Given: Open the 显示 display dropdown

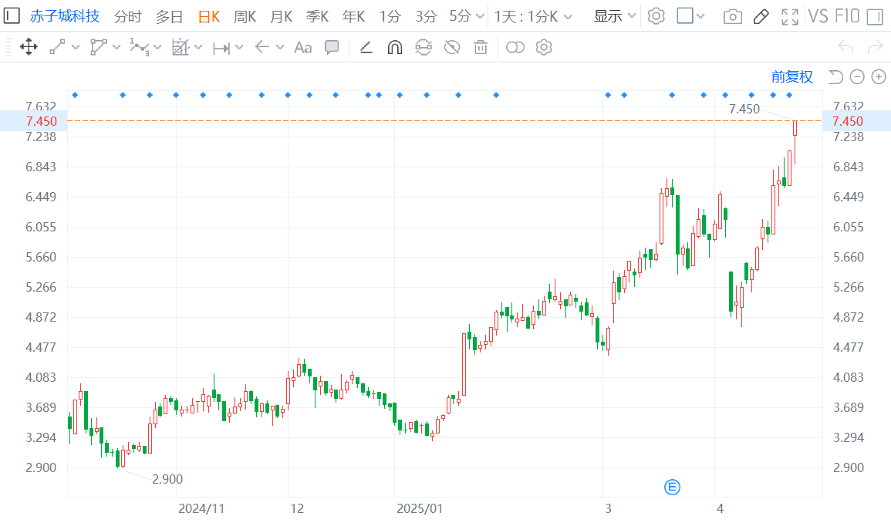Looking at the screenshot, I should 615,16.
